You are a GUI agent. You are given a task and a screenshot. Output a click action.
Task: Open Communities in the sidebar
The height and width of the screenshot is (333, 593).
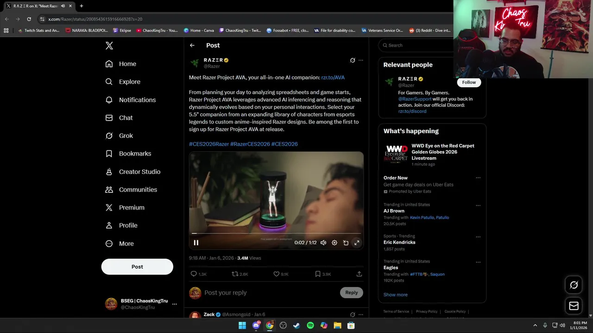point(131,190)
